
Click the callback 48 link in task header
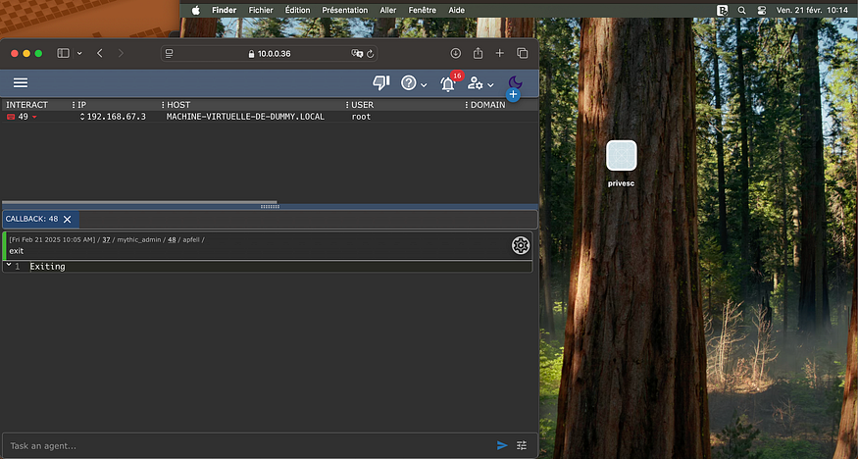172,239
